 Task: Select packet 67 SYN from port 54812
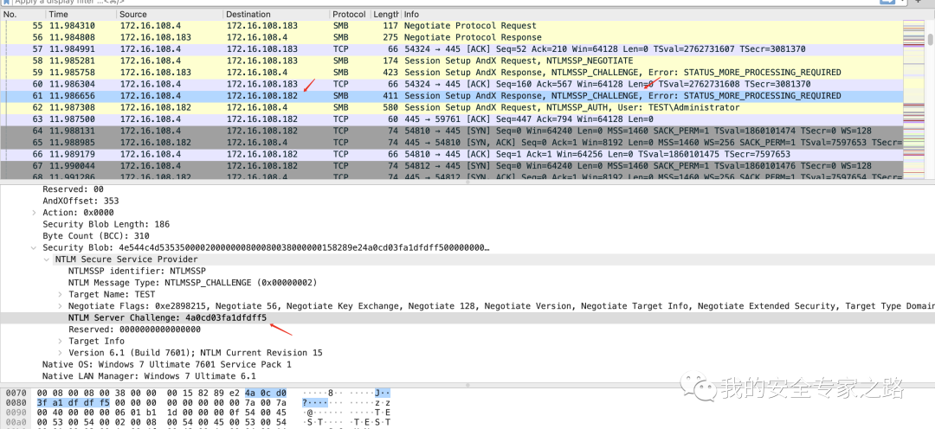point(451,166)
